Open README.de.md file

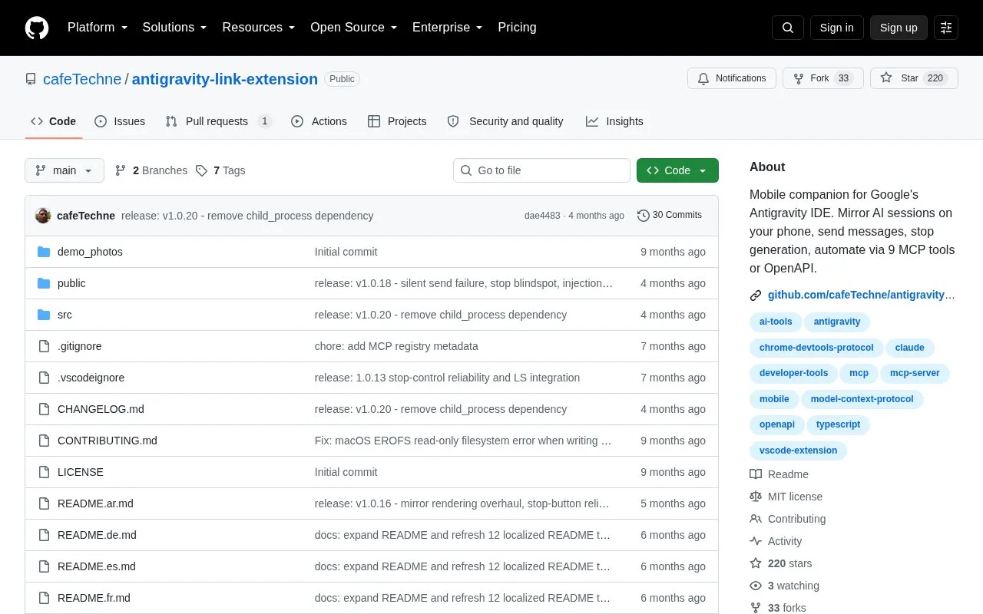click(x=97, y=535)
